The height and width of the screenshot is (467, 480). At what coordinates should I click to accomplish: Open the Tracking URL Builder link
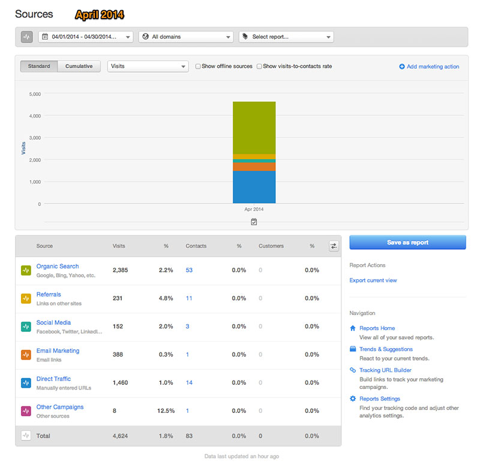coord(385,370)
